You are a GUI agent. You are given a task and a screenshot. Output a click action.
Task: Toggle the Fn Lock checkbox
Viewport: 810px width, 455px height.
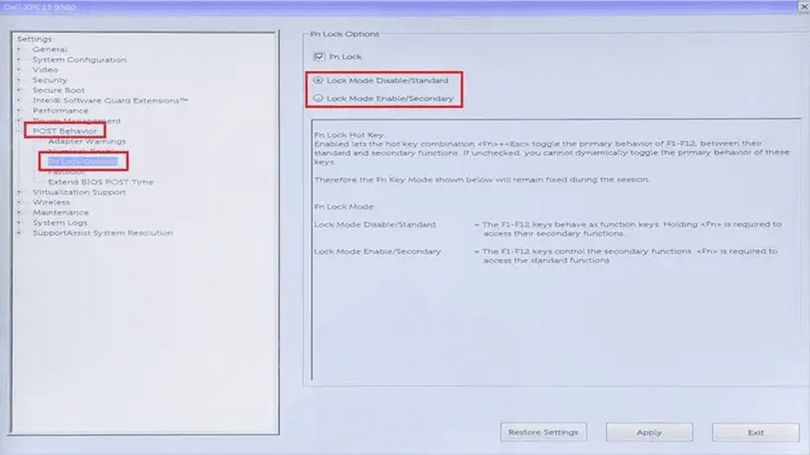coord(319,56)
